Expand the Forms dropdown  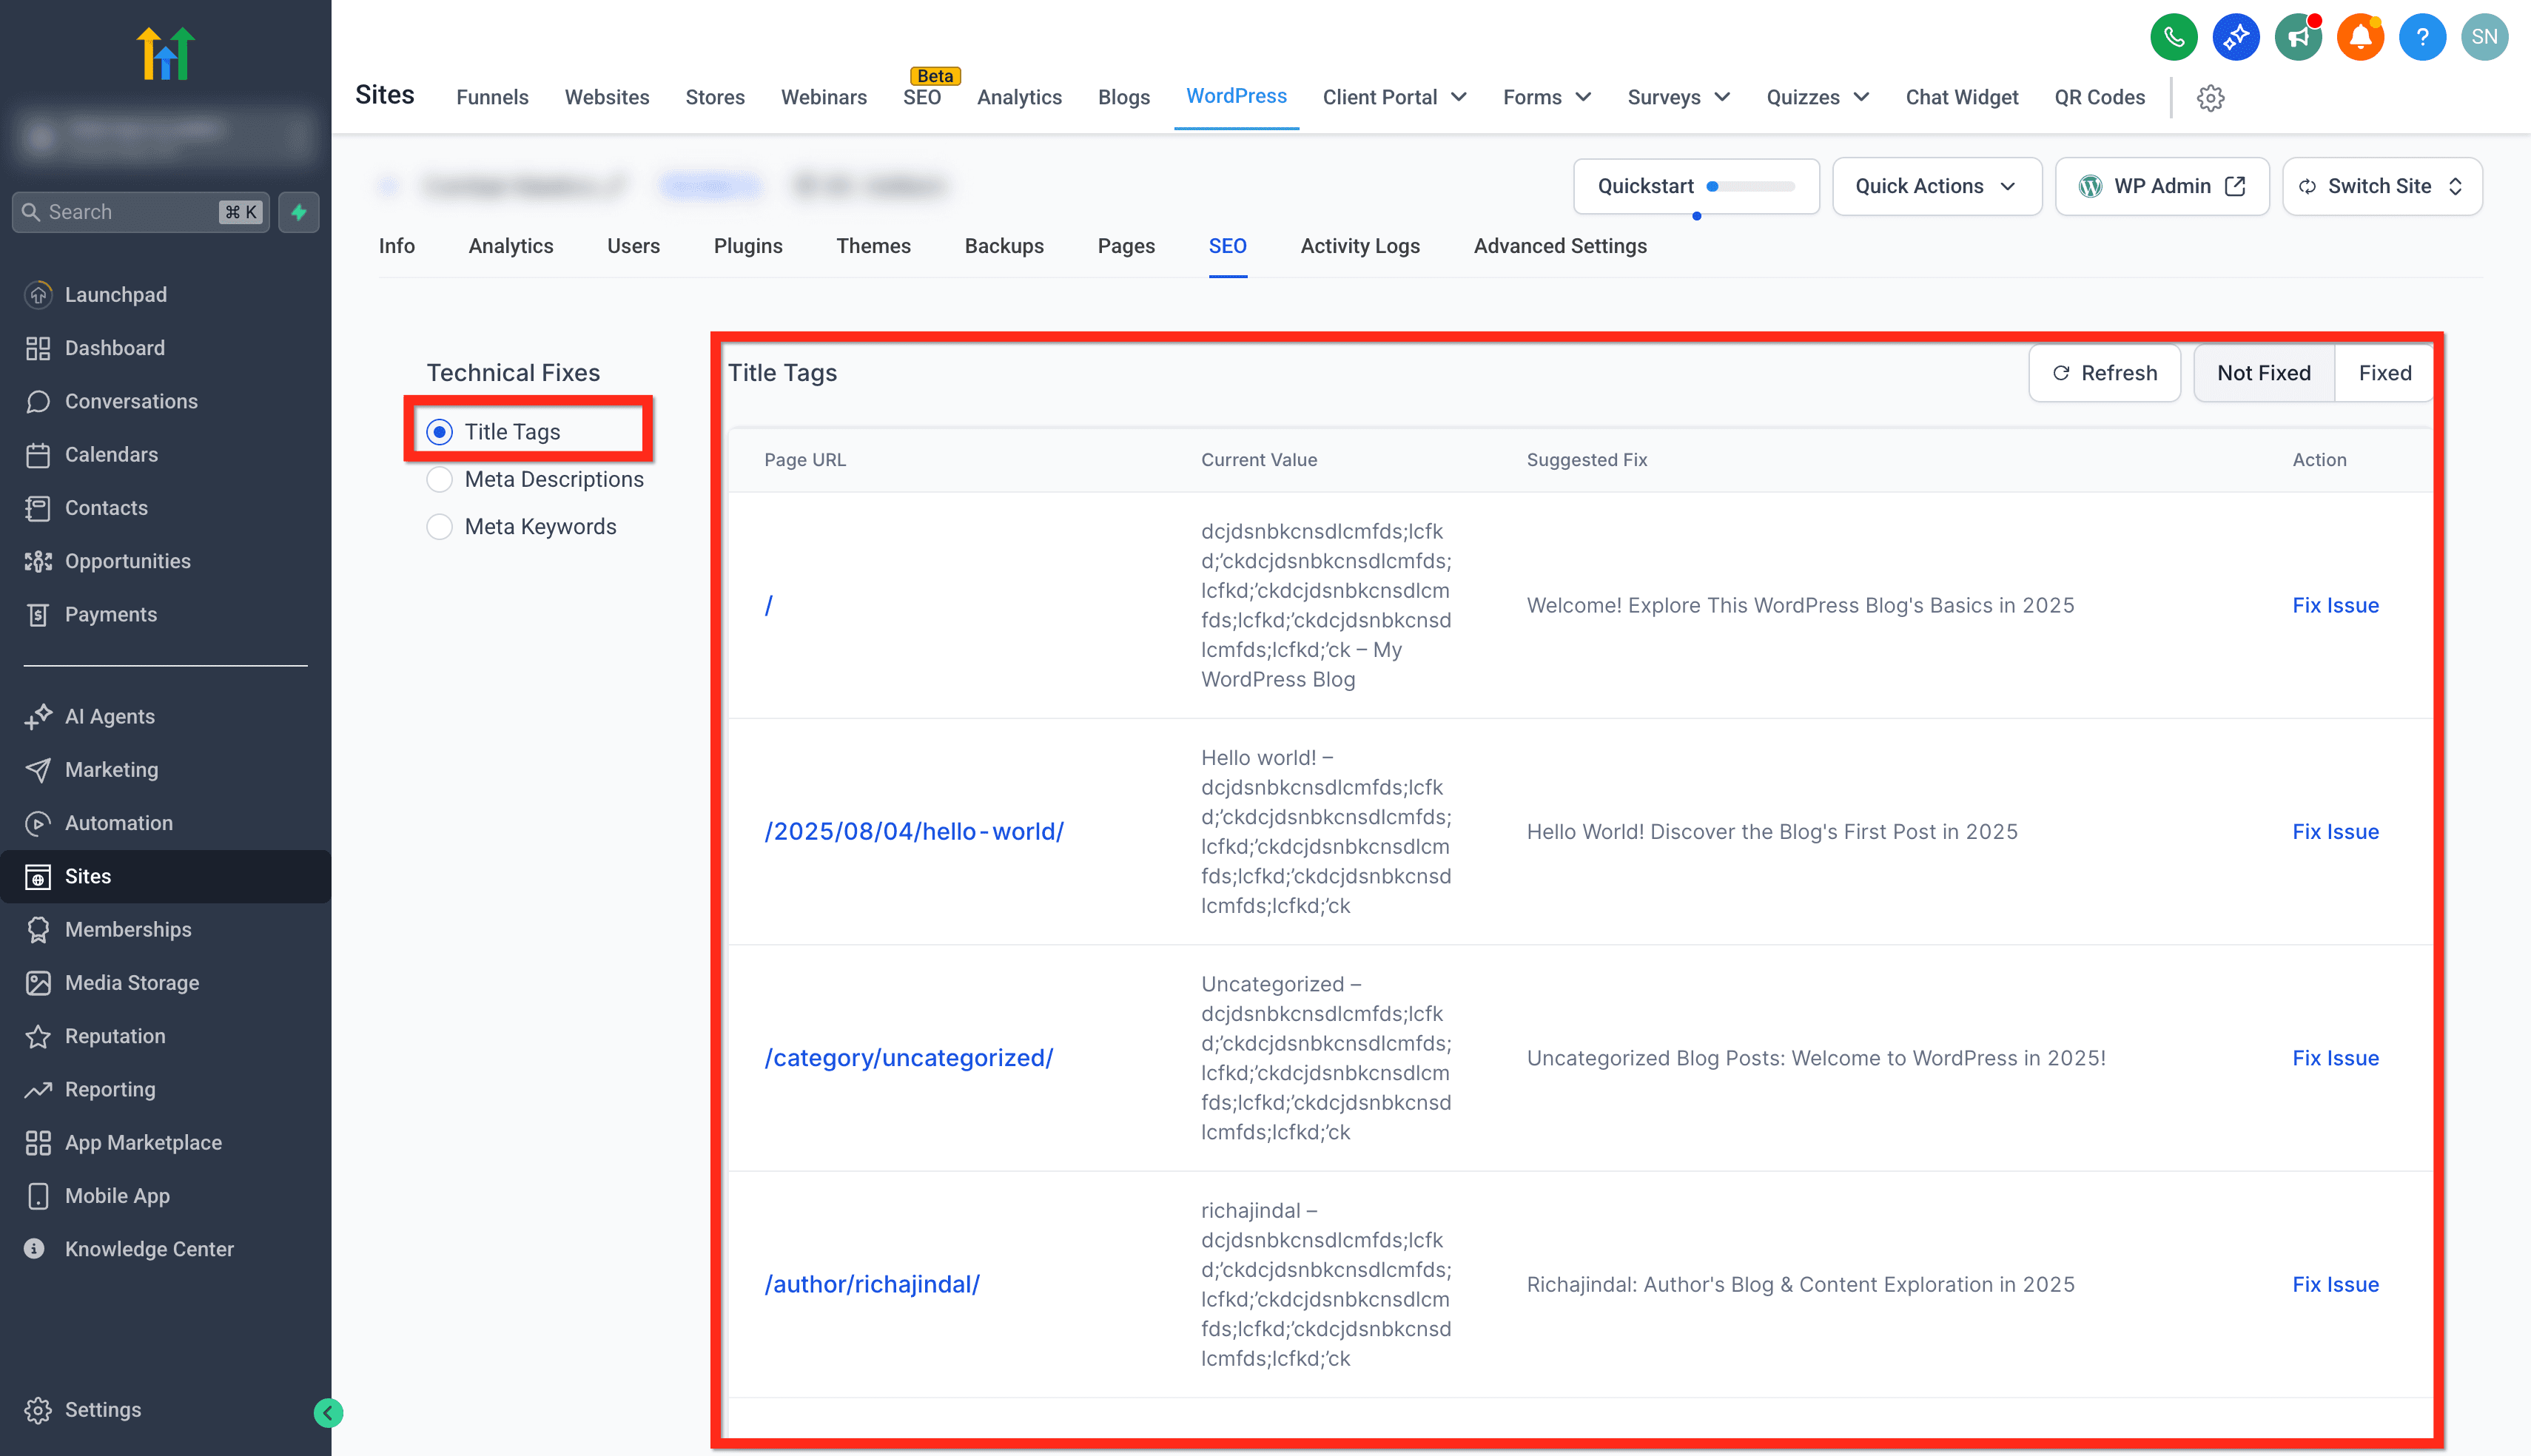pos(1546,97)
